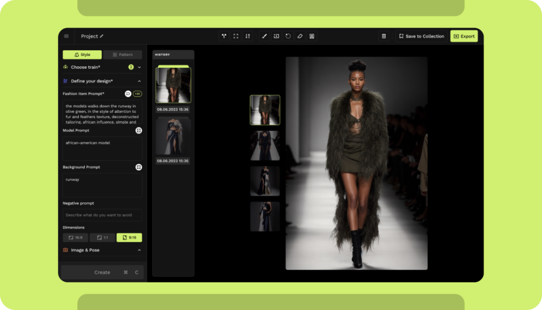Select the eraser tool
542x310 pixels.
[x=300, y=36]
